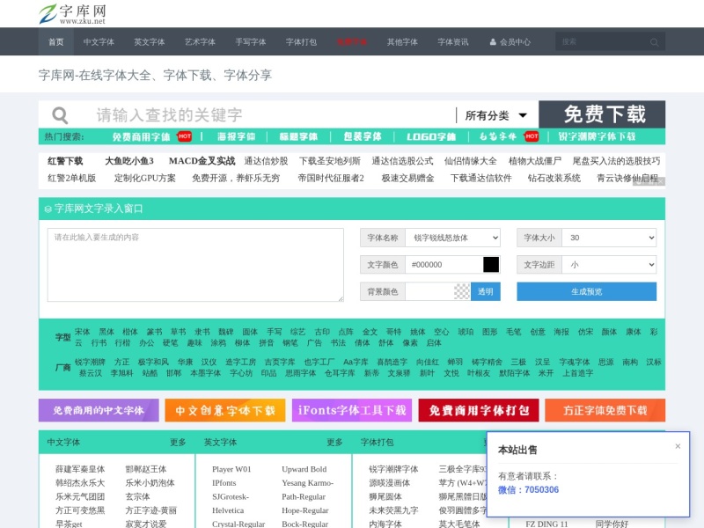Click the 海报字体 hot search link
Screen dimensions: 704x528
[x=237, y=136]
